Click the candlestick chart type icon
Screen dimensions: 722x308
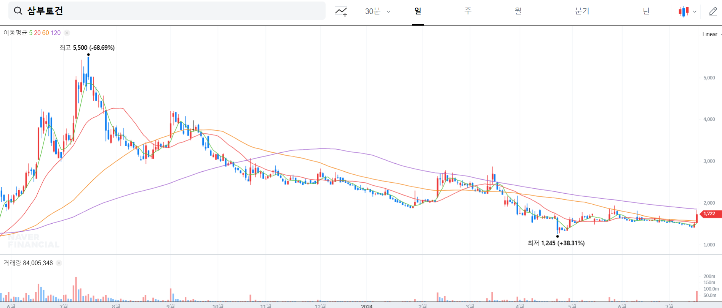pos(684,11)
